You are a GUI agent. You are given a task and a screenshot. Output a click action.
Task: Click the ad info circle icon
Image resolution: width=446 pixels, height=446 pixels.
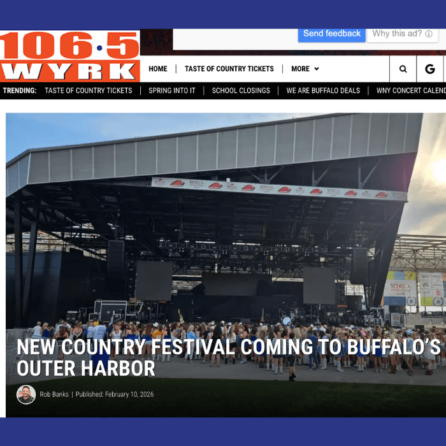click(429, 34)
